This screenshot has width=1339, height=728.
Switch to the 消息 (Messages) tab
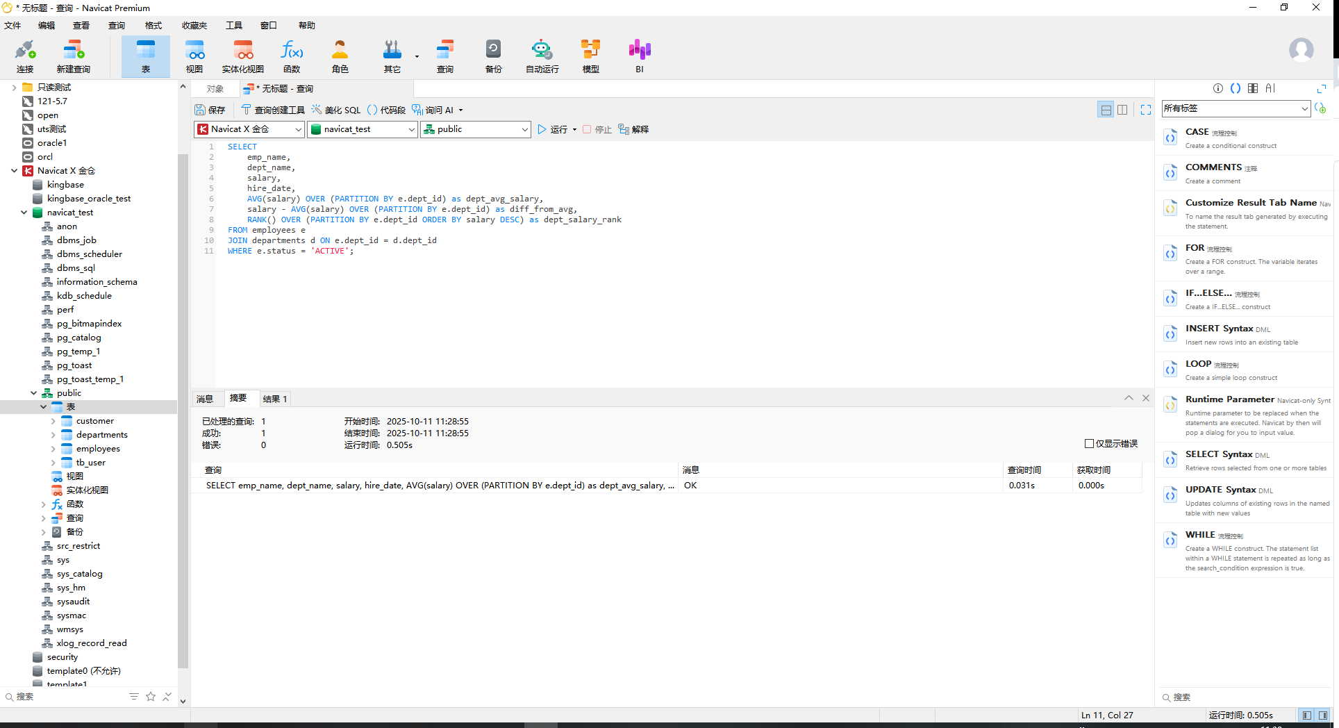[205, 399]
